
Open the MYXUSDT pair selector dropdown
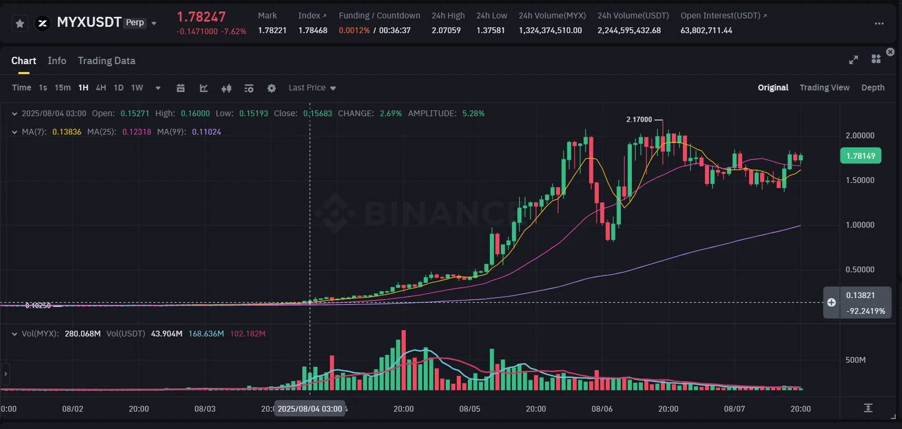click(153, 23)
